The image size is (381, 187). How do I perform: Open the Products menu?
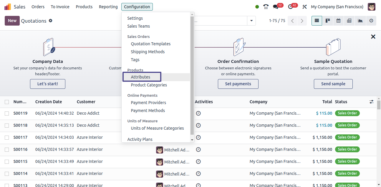[84, 7]
